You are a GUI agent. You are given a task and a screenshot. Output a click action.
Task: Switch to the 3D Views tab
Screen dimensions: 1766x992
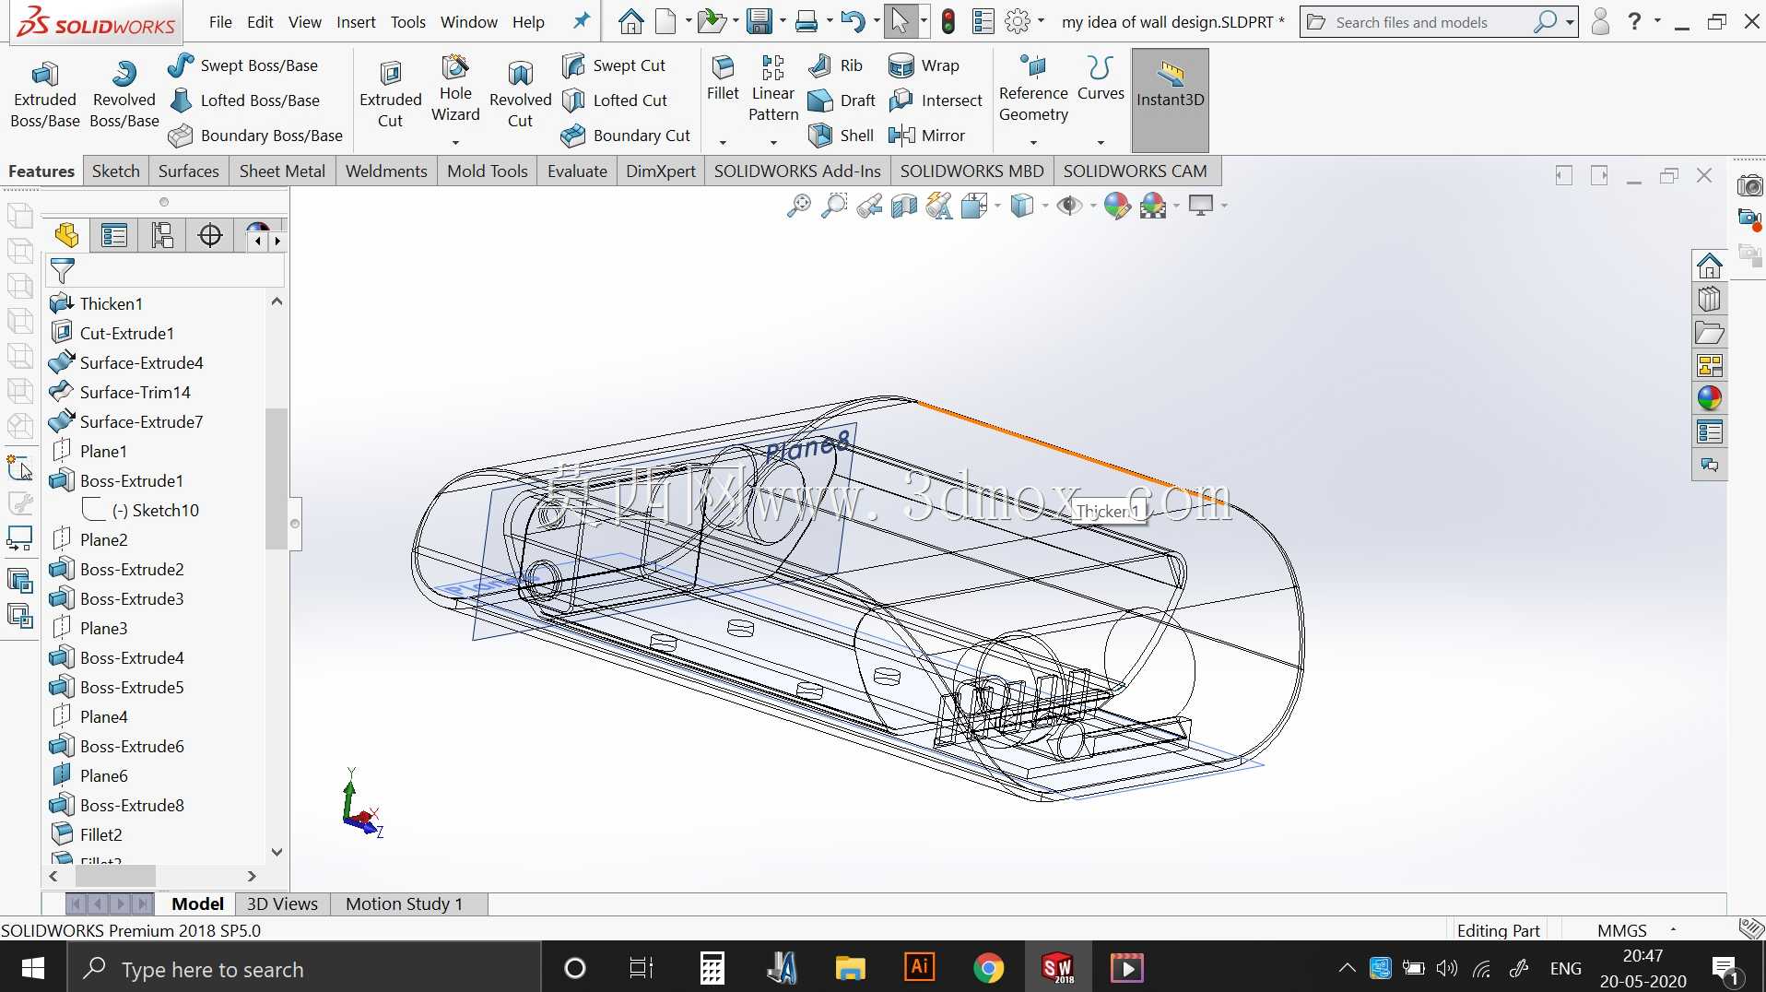coord(282,904)
